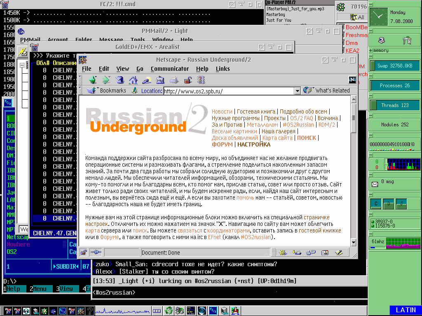This screenshot has width=422, height=316.
Task: Open Netscape's Search toolbar button
Action: pos(147,80)
